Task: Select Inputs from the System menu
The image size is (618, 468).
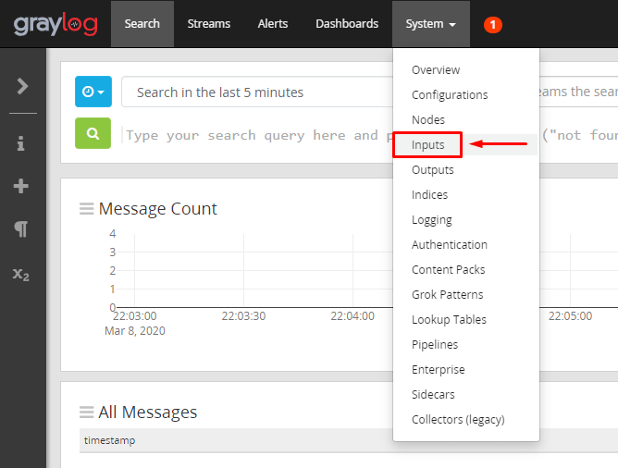Action: pos(427,145)
